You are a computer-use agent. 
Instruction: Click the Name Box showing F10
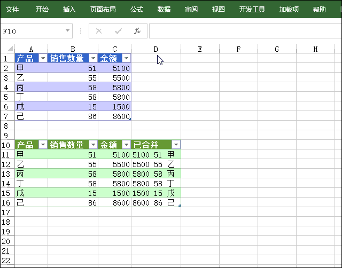click(x=33, y=31)
